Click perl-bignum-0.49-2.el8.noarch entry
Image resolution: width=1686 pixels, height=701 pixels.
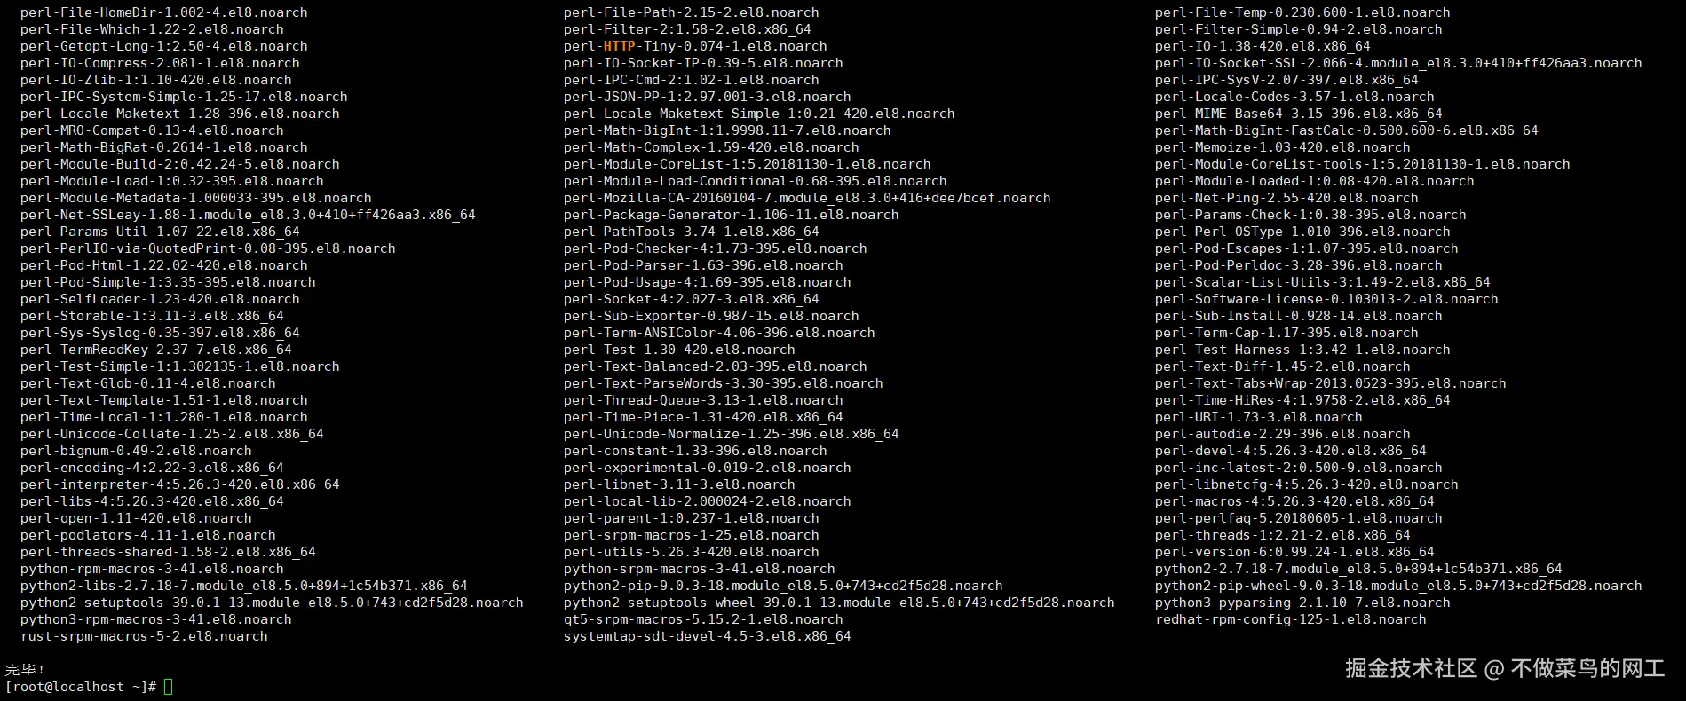[x=136, y=451]
